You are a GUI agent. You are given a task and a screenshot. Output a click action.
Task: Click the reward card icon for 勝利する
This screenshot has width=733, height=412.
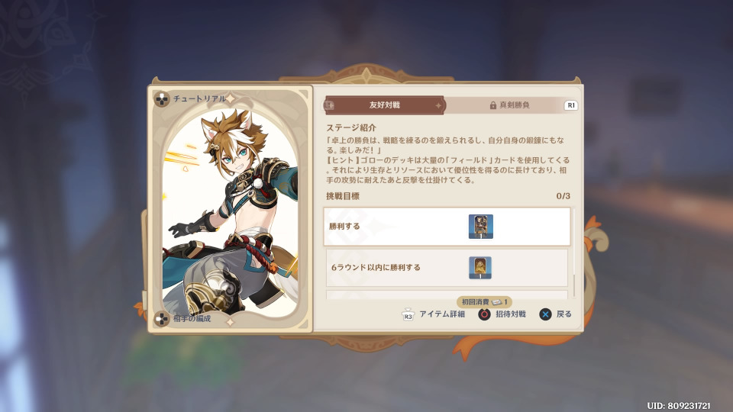480,227
